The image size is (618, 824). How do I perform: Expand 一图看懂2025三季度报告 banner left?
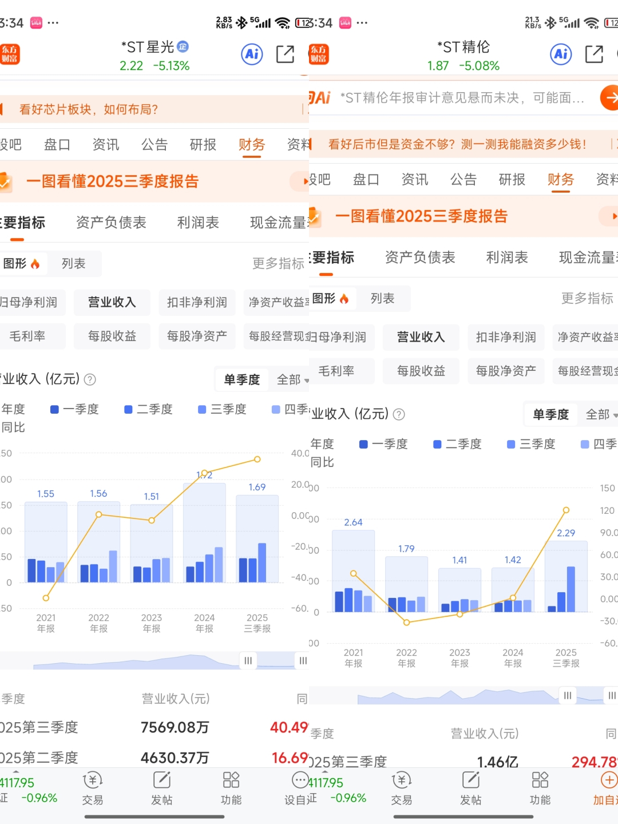[x=154, y=181]
